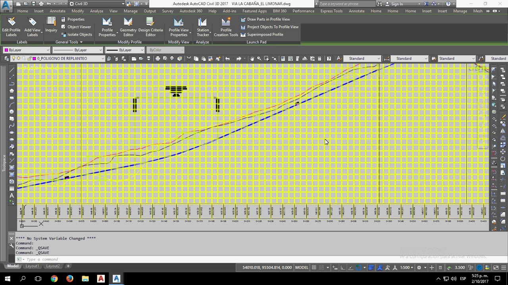Toggle layer on/off lightbulb icon
508x285 pixels.
coord(13,59)
